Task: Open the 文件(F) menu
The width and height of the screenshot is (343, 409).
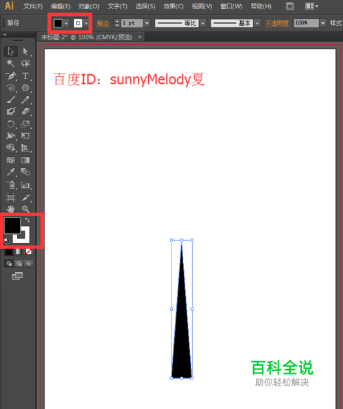Action: [x=33, y=6]
